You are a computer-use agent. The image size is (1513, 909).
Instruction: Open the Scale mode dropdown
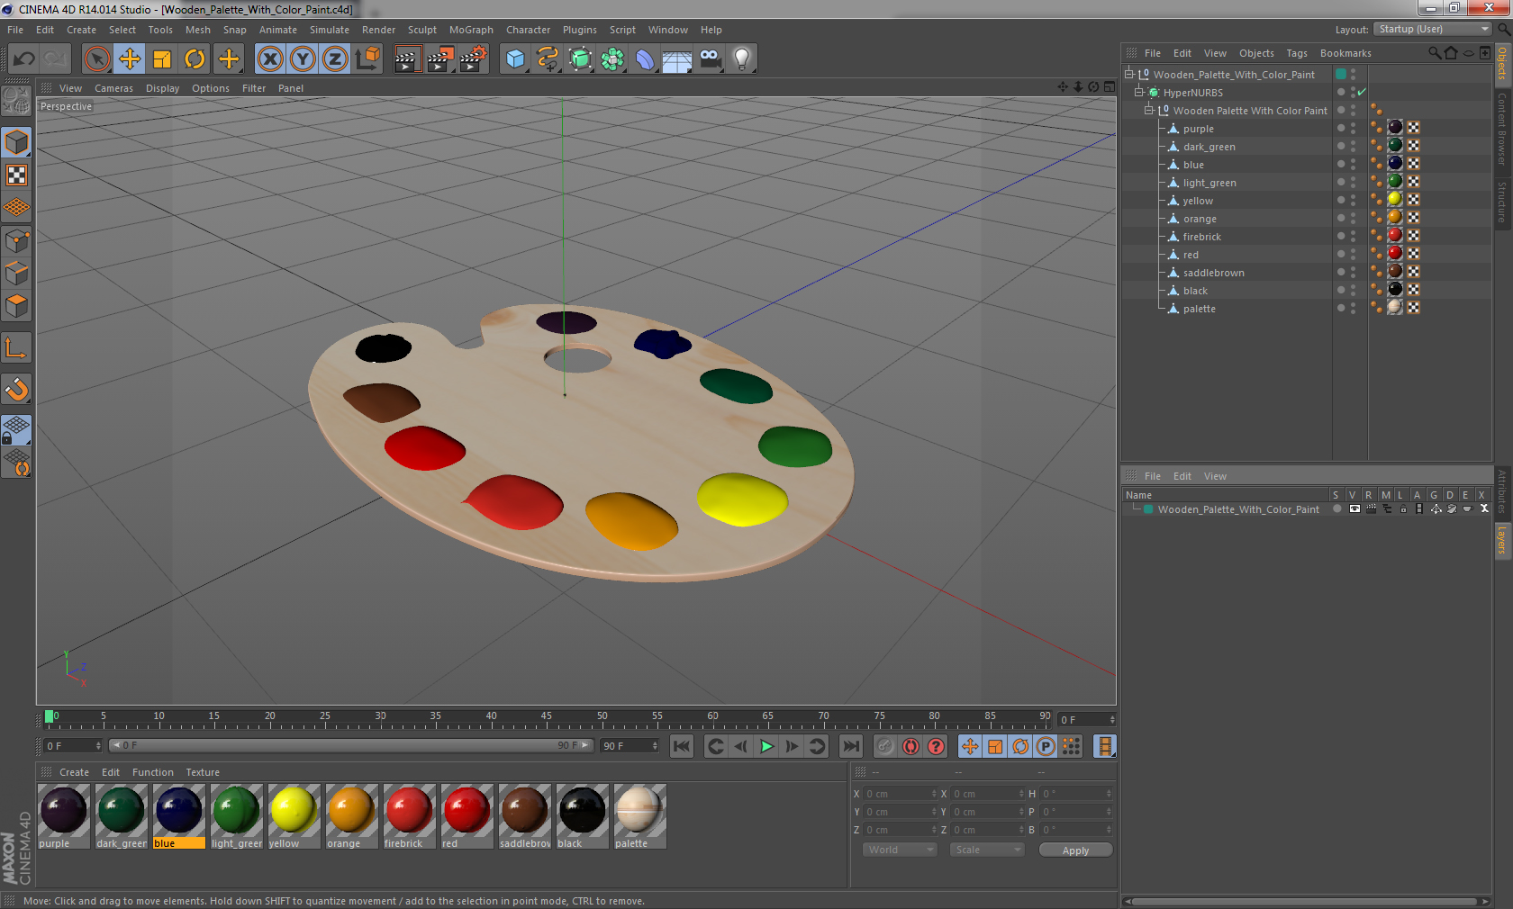click(987, 850)
